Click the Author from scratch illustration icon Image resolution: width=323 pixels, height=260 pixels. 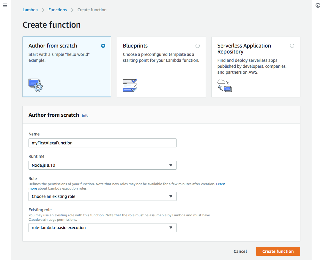click(x=35, y=85)
